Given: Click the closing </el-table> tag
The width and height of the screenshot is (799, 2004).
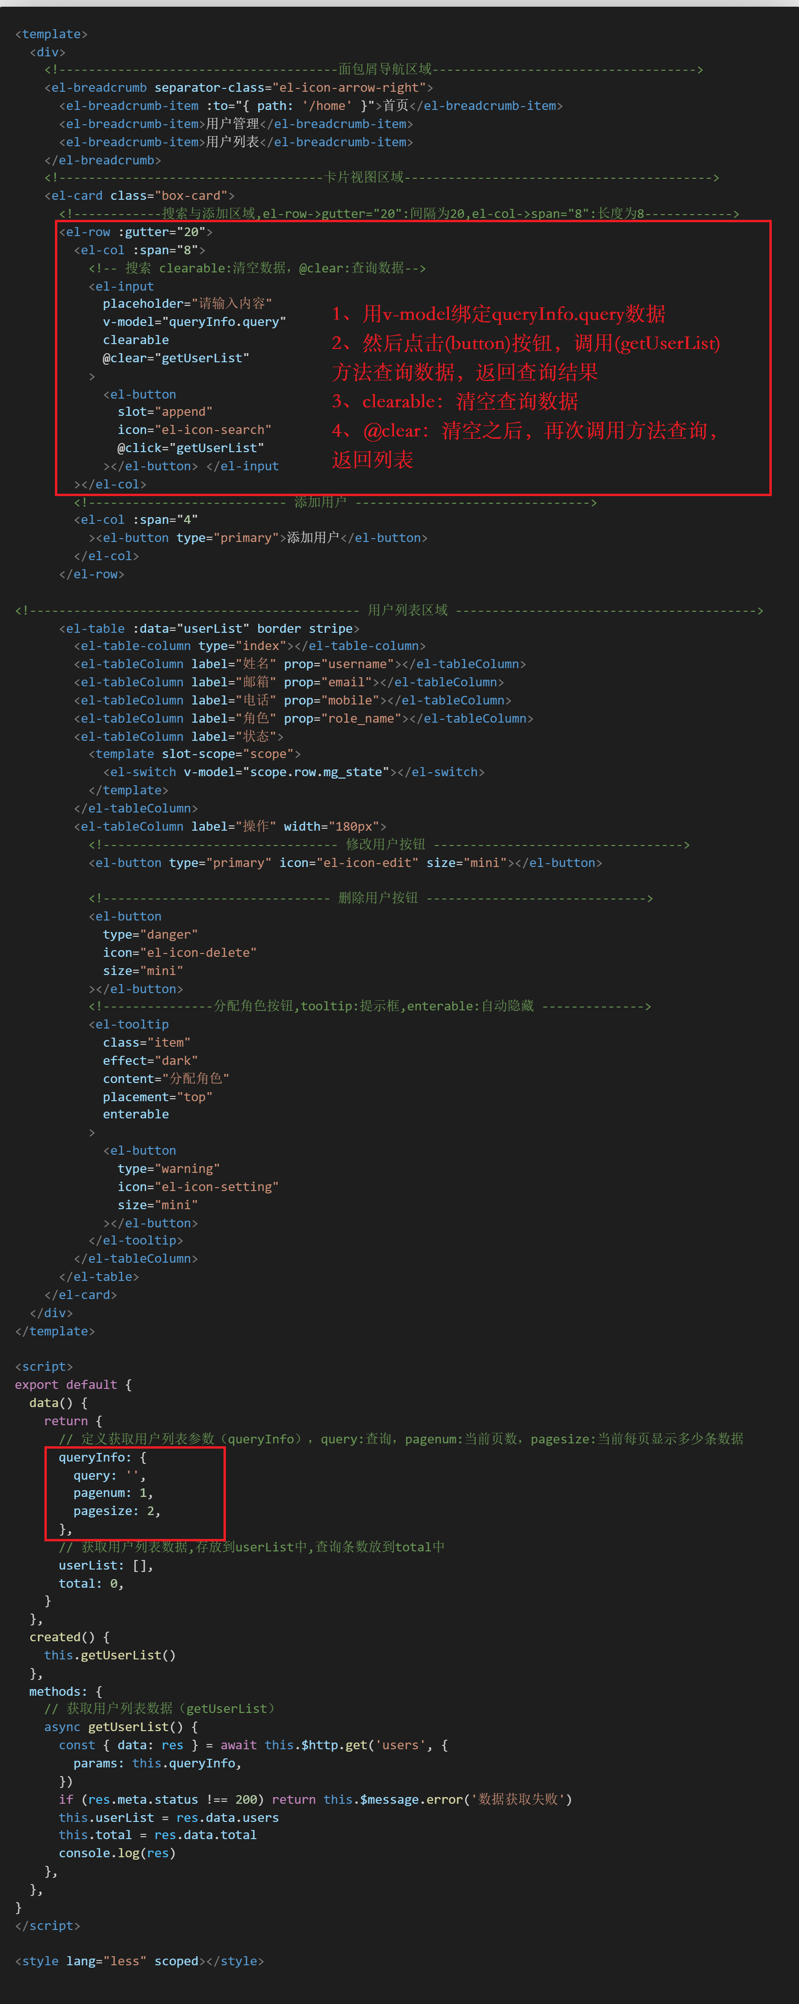Looking at the screenshot, I should tap(99, 1278).
